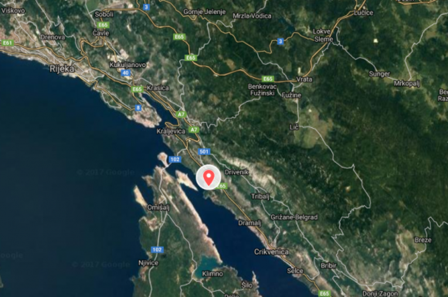The image size is (448, 297).
Task: Click the E61 highway shield
Action: [8, 43]
